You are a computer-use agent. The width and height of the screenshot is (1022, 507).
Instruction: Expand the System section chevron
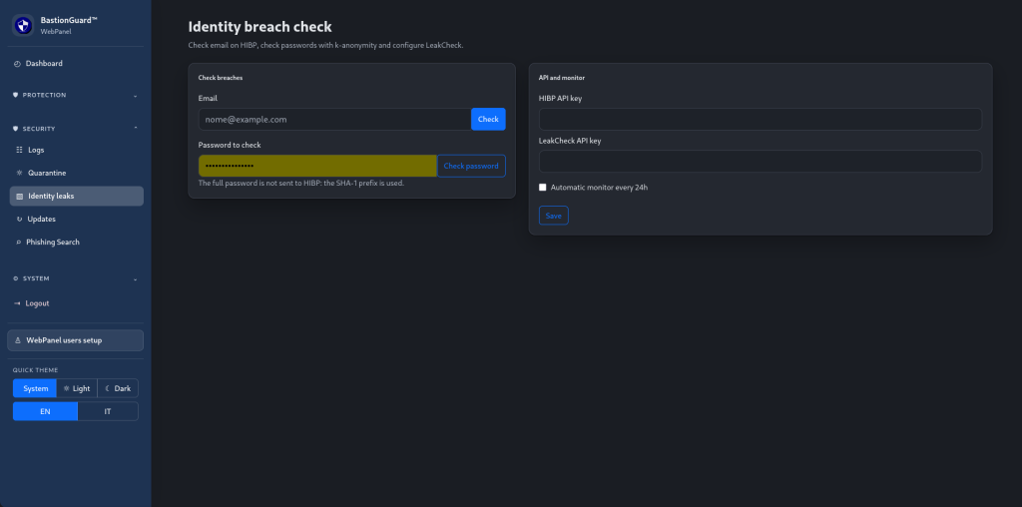click(135, 279)
